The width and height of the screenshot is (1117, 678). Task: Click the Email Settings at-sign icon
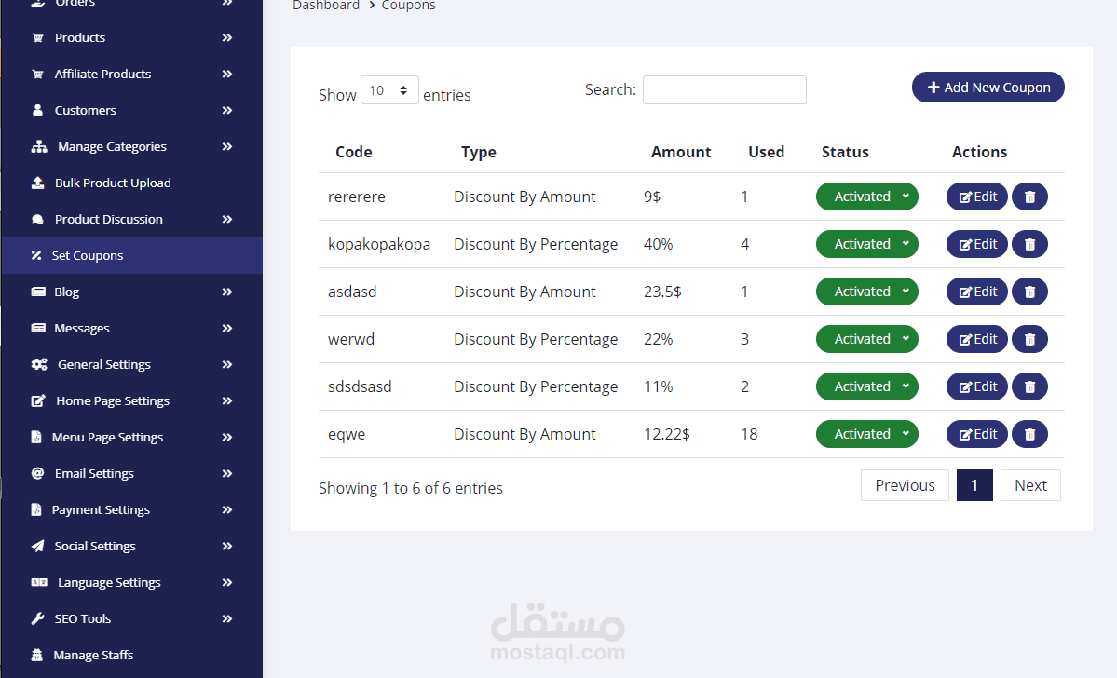pyautogui.click(x=38, y=473)
